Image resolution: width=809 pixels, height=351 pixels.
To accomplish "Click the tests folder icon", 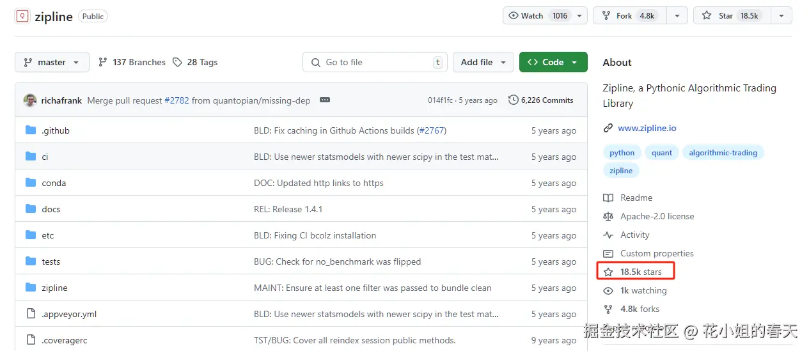I will 31,261.
